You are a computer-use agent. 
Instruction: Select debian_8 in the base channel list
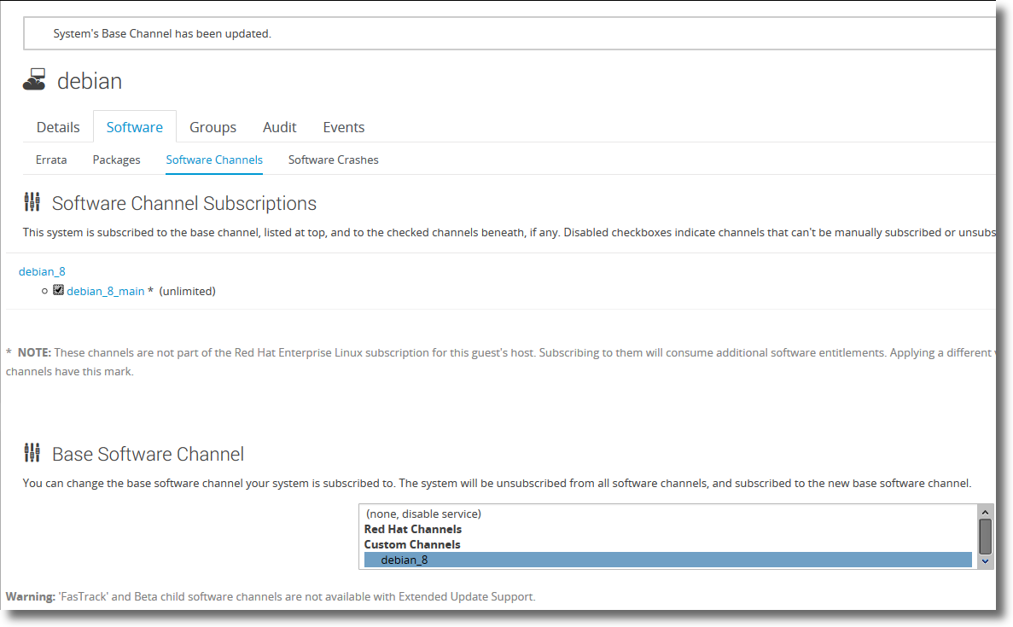(x=668, y=560)
